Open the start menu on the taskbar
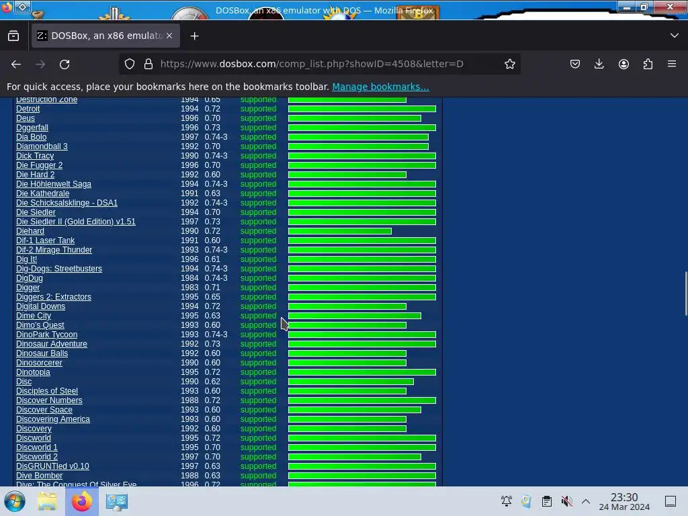Screen dimensions: 688x516 (x=15, y=501)
